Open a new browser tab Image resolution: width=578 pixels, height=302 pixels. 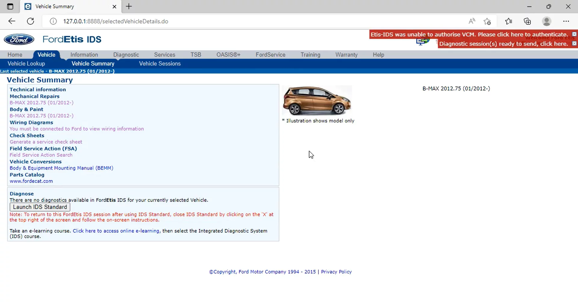[x=129, y=6]
